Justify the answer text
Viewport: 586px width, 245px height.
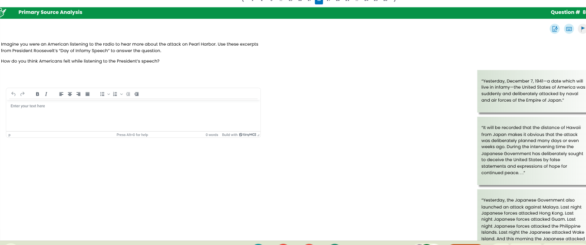[87, 94]
